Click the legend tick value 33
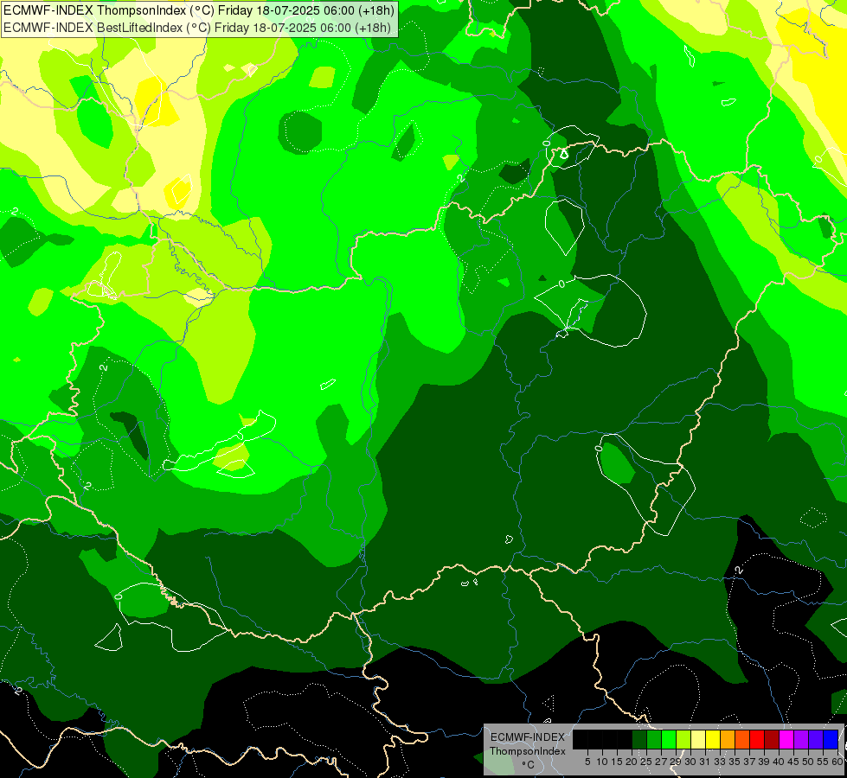Image resolution: width=847 pixels, height=778 pixels. [x=720, y=762]
